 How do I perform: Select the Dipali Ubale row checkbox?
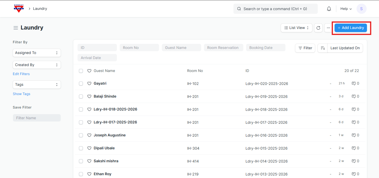coord(81,148)
